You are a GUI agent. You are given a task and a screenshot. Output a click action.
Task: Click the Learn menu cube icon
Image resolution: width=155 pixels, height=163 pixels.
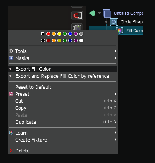tap(11, 133)
